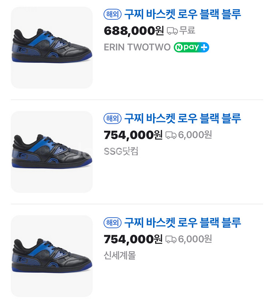Viewport: 274px width, 306px height.
Task: Click the 무료 free shipping label
Action: coord(187,31)
